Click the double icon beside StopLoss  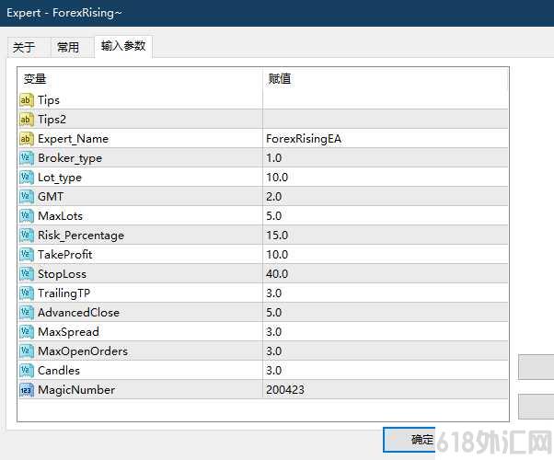pyautogui.click(x=27, y=274)
